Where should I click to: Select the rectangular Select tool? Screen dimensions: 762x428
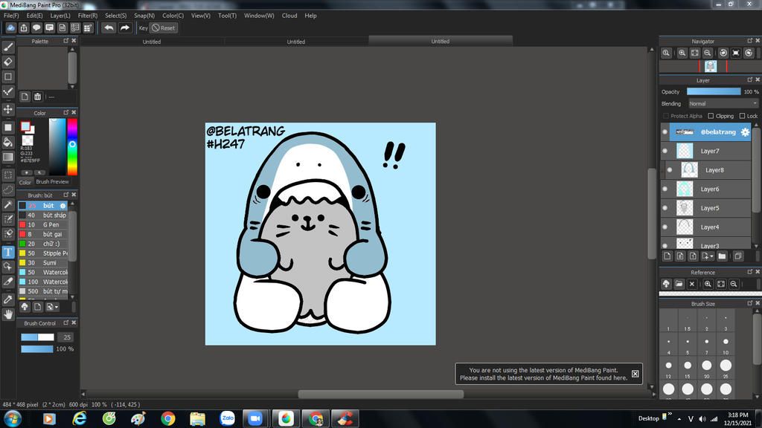pos(7,175)
